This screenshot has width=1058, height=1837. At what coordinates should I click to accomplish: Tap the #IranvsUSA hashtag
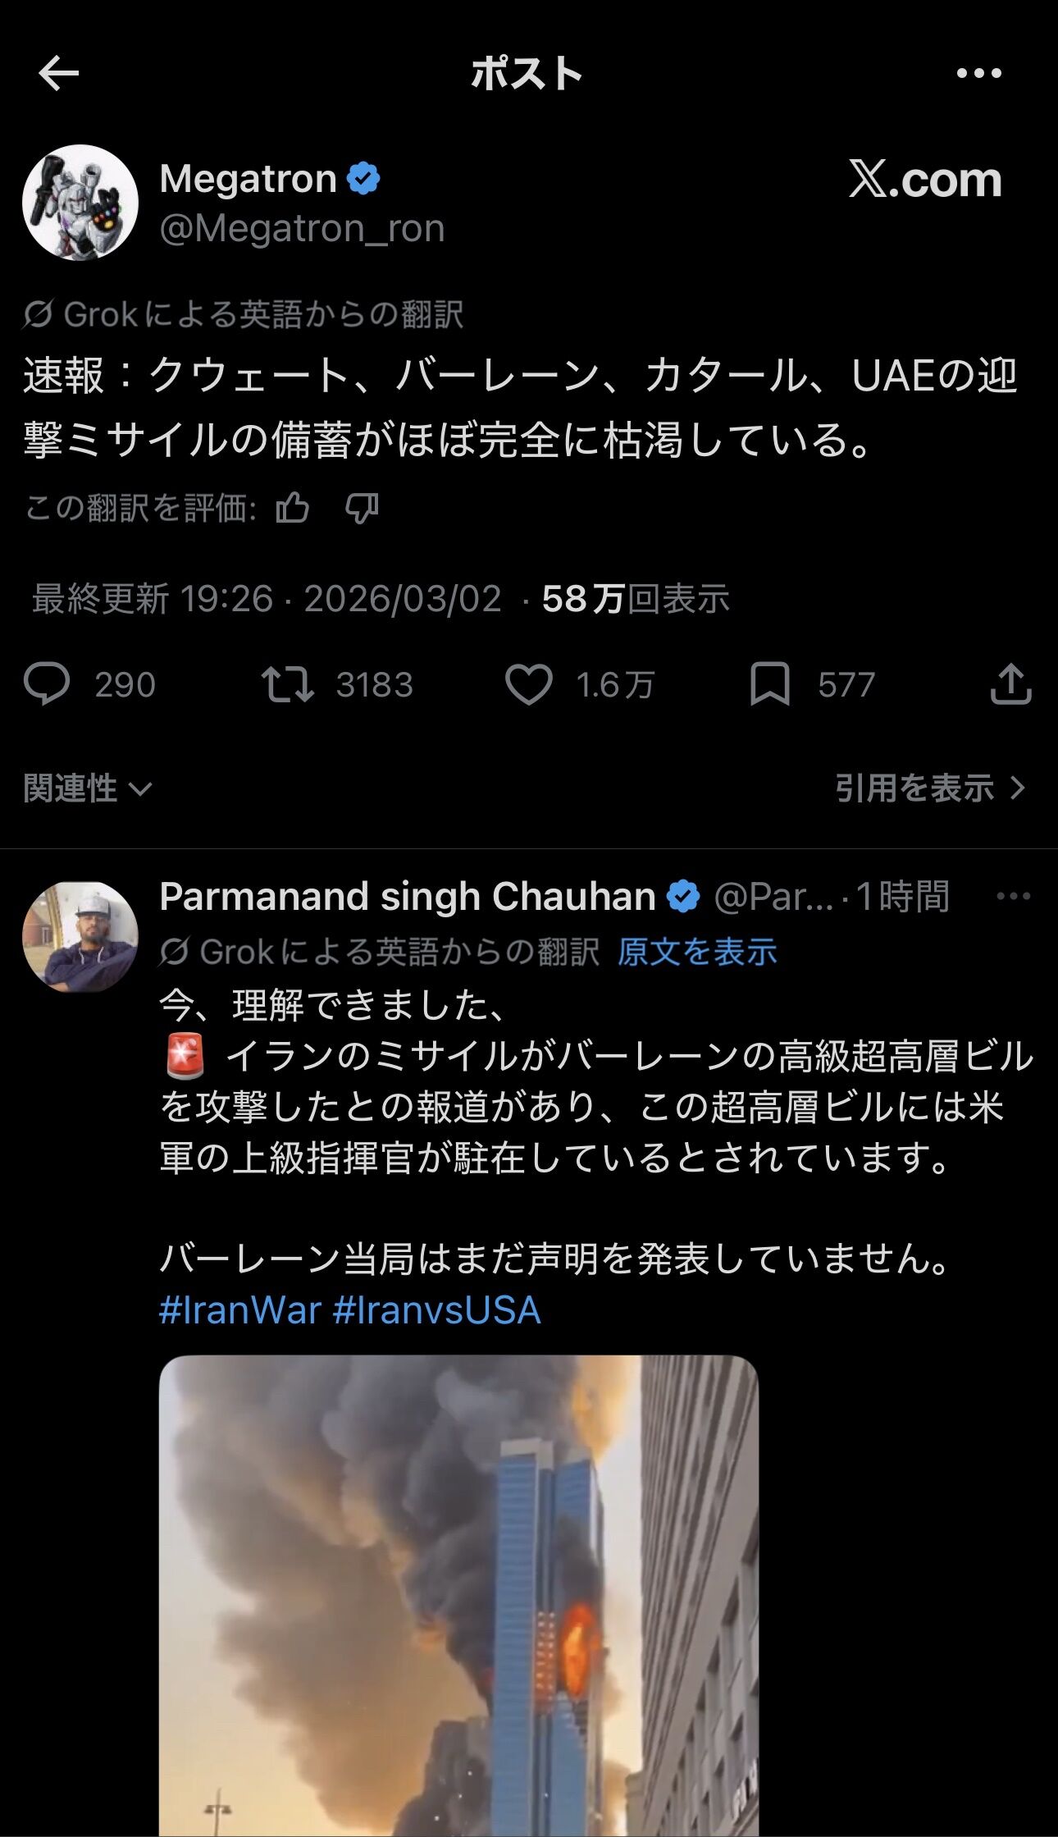(x=436, y=1310)
